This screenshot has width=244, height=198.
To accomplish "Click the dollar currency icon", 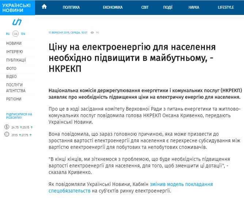I will click(7, 127).
